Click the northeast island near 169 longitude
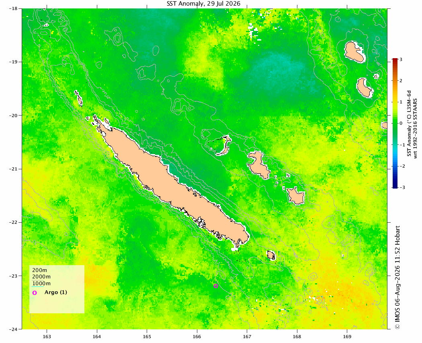422x343 pixels. click(354, 52)
